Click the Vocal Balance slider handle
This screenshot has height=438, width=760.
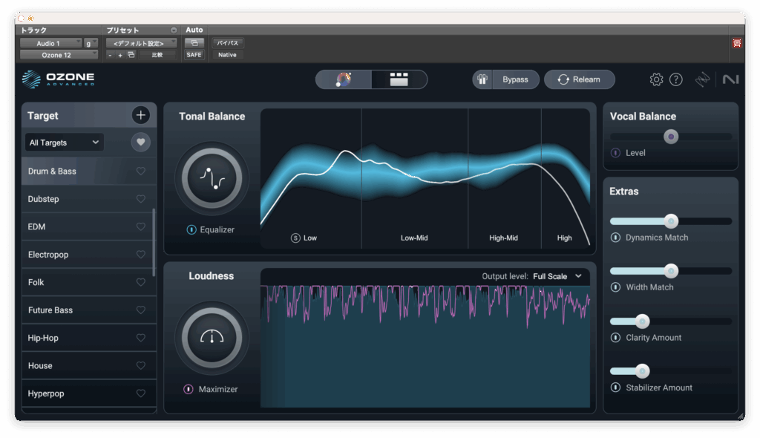(671, 137)
